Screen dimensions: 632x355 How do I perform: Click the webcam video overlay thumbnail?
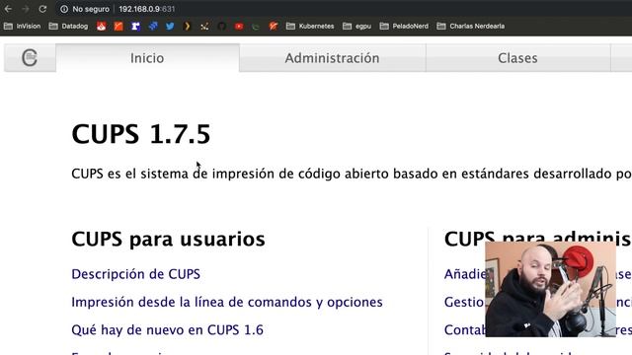click(x=550, y=289)
